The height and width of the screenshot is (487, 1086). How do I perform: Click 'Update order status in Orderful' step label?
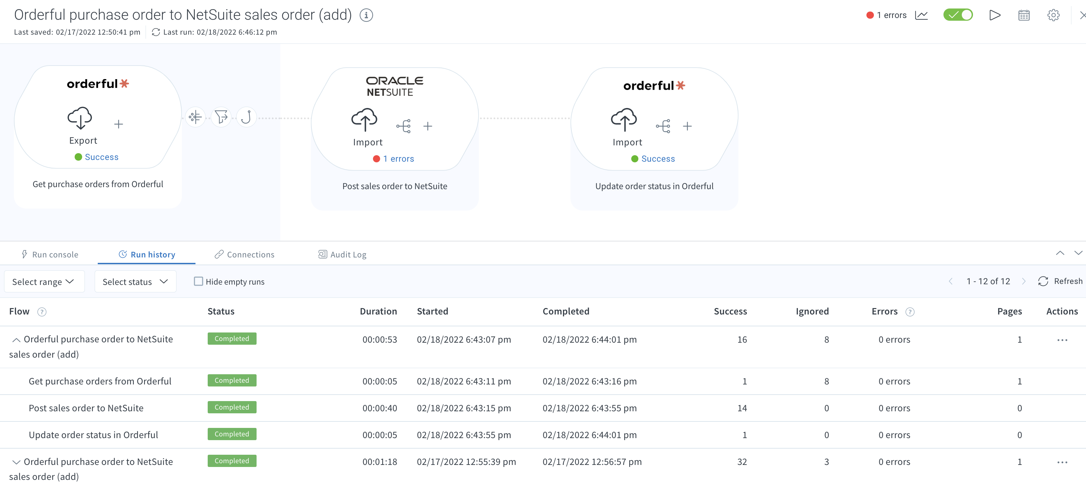coord(654,186)
